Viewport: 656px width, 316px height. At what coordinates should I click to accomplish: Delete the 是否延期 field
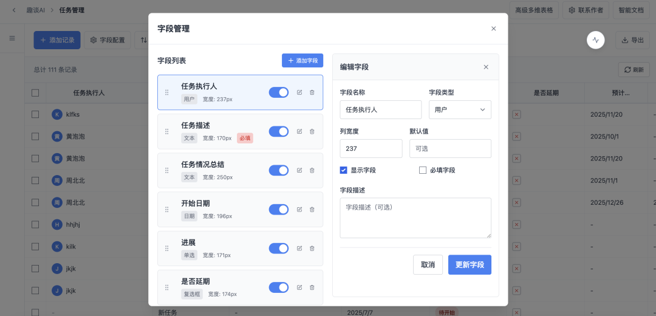click(x=312, y=287)
